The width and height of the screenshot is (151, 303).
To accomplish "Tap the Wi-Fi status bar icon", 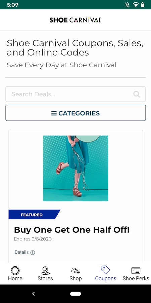I will click(136, 5).
